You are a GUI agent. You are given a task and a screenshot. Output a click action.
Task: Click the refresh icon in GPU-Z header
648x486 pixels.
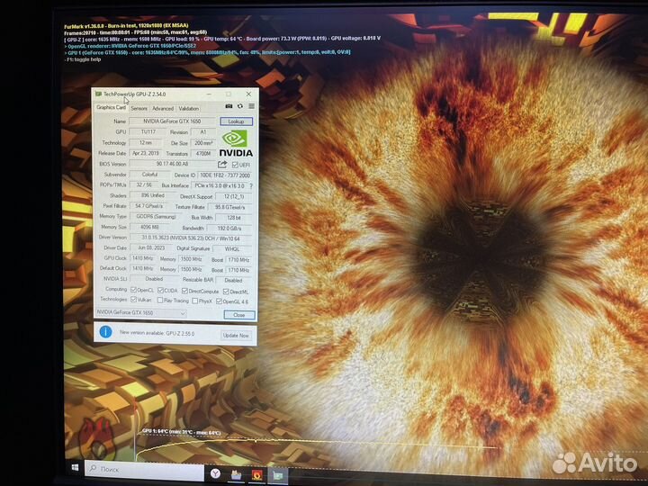click(239, 106)
